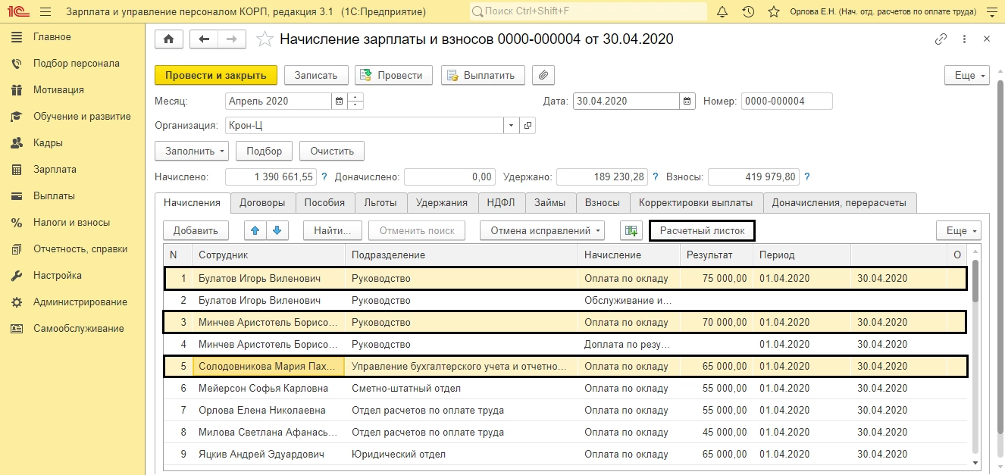This screenshot has height=475, width=1005.
Task: Click the Расчетный листок button
Action: (x=702, y=230)
